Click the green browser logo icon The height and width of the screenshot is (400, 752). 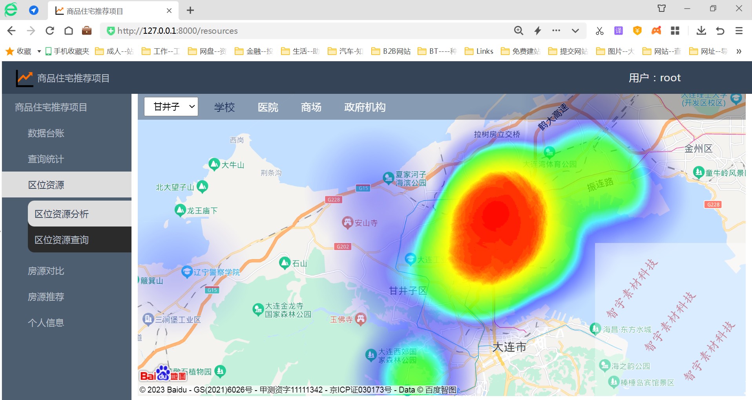coord(11,10)
